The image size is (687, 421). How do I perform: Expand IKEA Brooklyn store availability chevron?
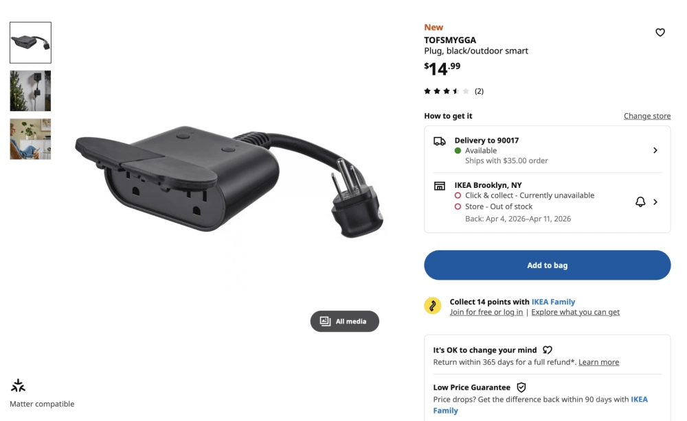pyautogui.click(x=655, y=202)
